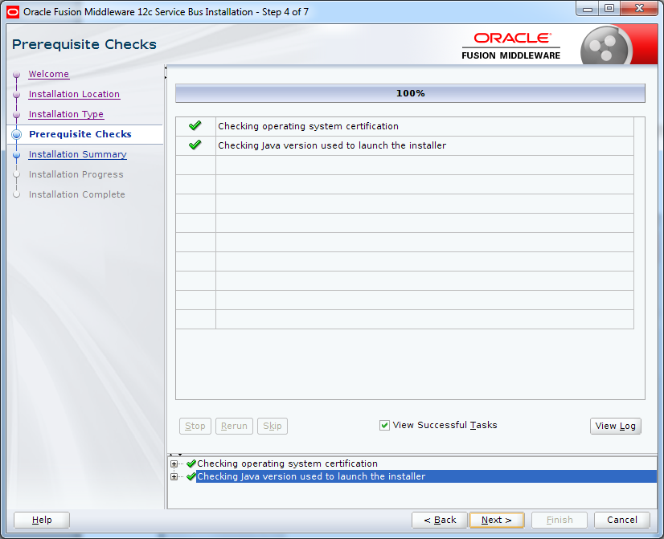Click the ORACLE Fusion Middleware logo text
Screen dimensions: 664x539
(x=511, y=46)
